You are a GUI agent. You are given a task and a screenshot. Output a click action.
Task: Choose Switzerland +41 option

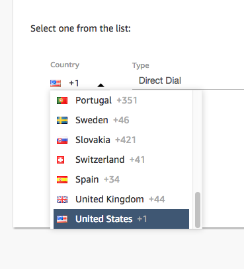pos(121,160)
